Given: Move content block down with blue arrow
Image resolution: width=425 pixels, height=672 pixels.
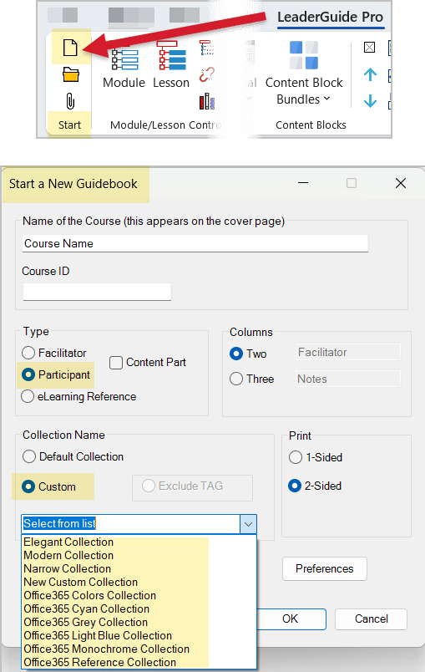Looking at the screenshot, I should point(370,101).
